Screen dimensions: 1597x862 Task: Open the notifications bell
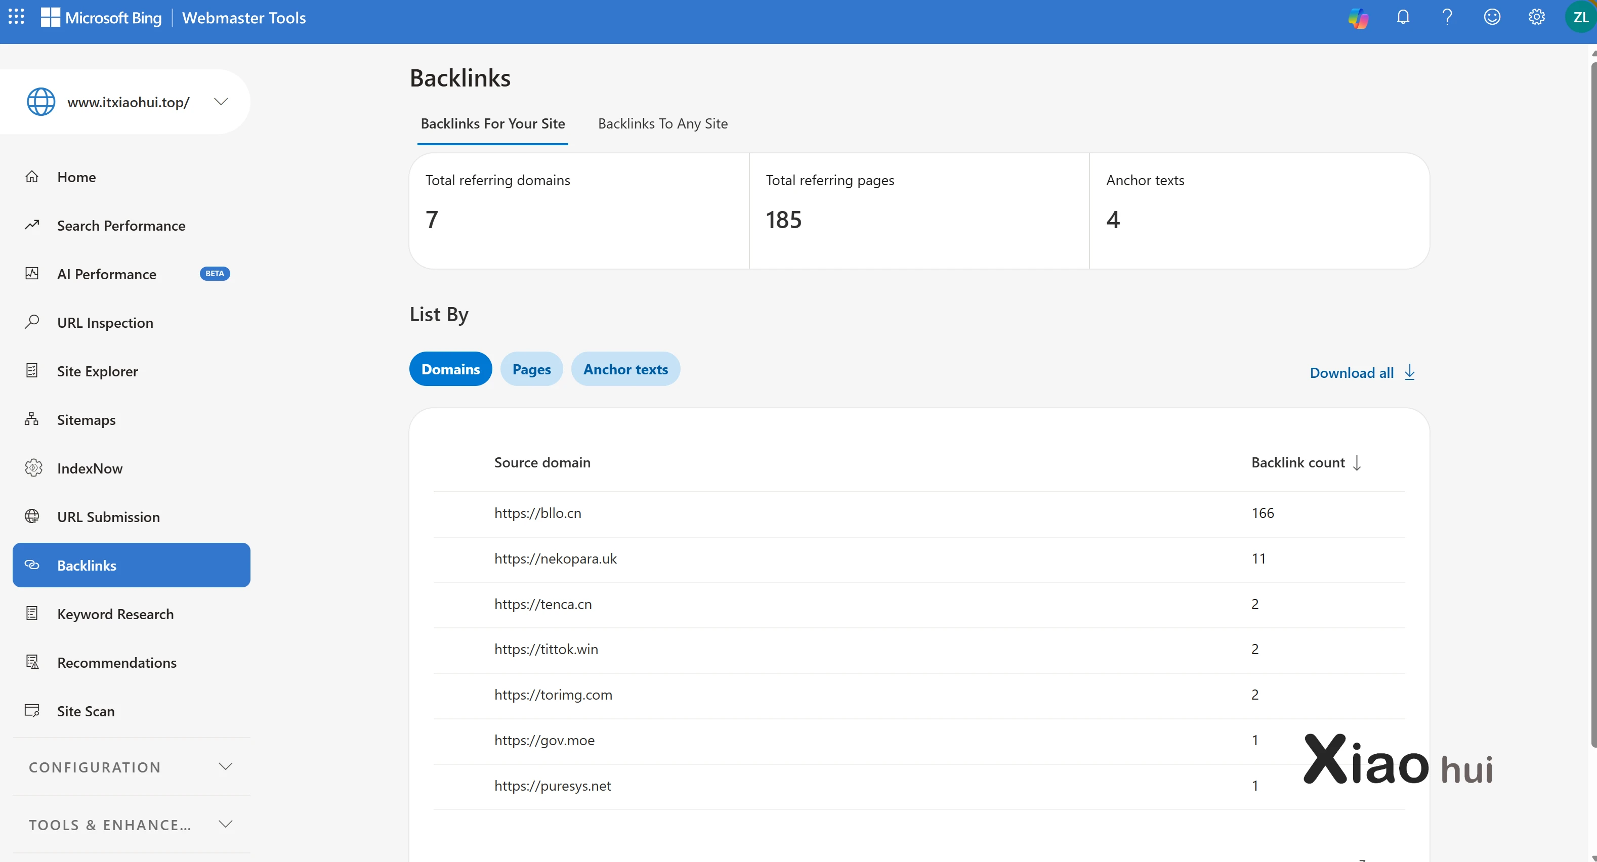pos(1403,17)
